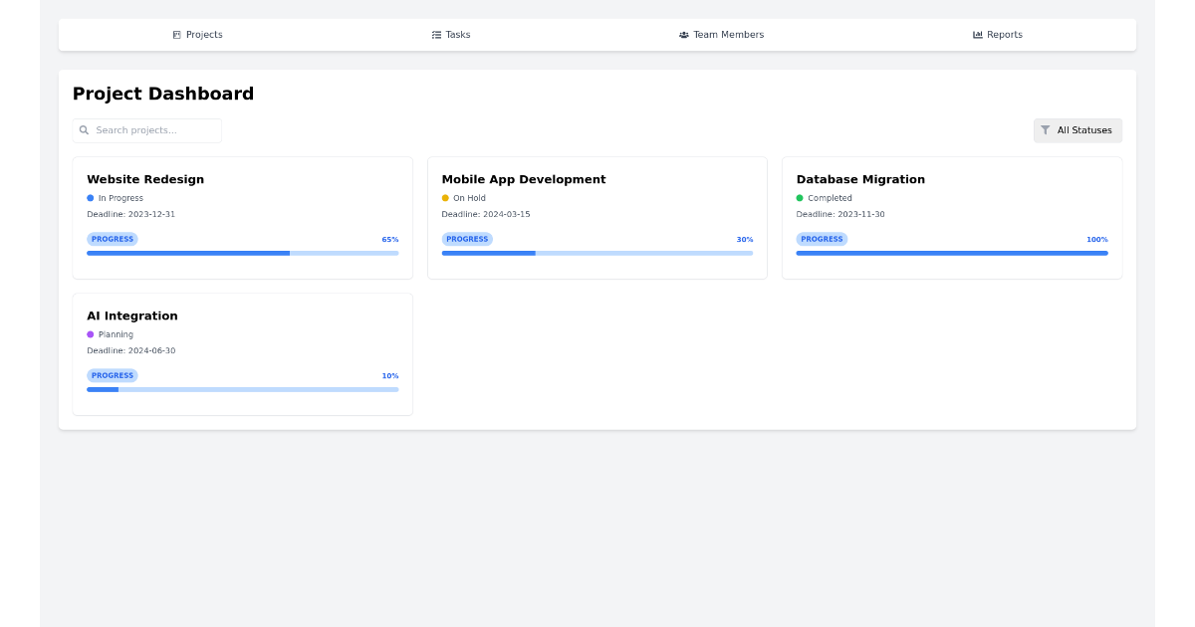Click the search magnifier icon
This screenshot has height=627, width=1195.
(85, 130)
